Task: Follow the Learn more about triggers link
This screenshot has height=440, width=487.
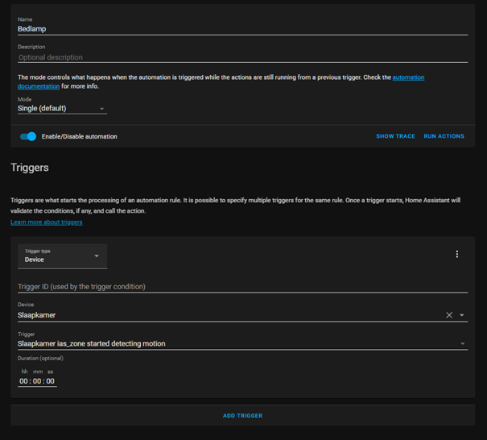Action: coord(46,222)
